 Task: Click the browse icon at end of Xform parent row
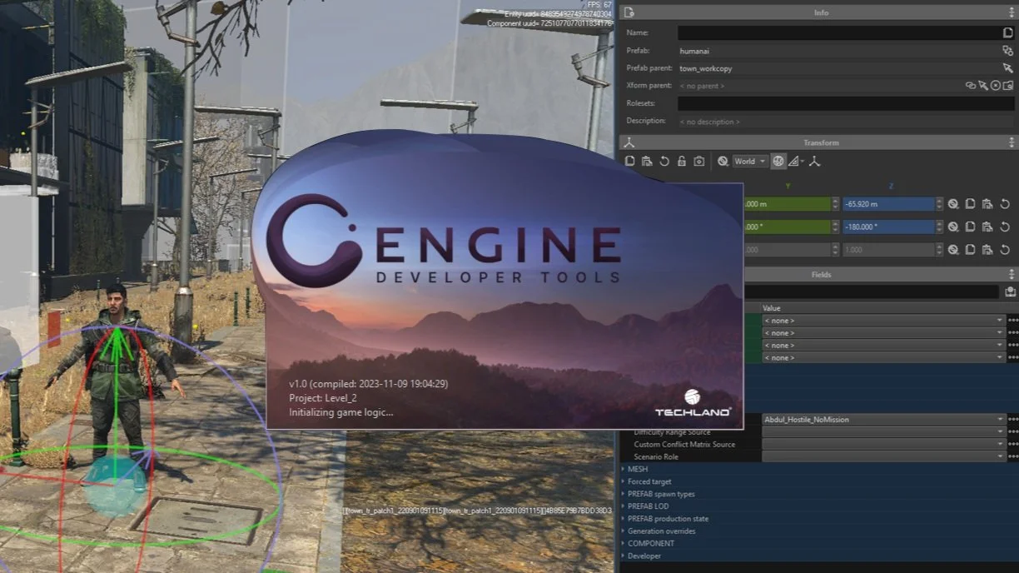point(1008,85)
